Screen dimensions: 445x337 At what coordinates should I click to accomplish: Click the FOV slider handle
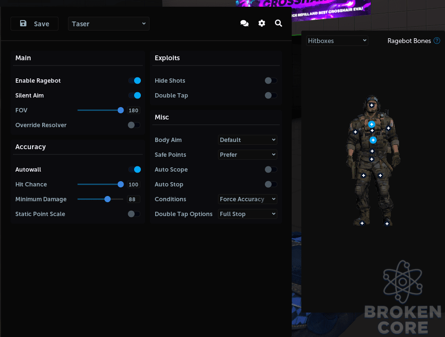point(121,110)
